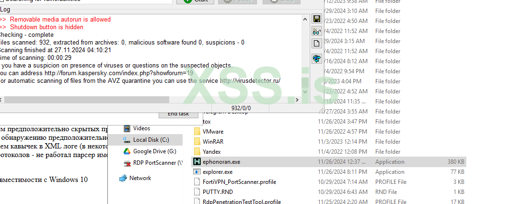Click the 932/0/0 status bar counter
This screenshot has height=204, width=521.
(x=241, y=108)
